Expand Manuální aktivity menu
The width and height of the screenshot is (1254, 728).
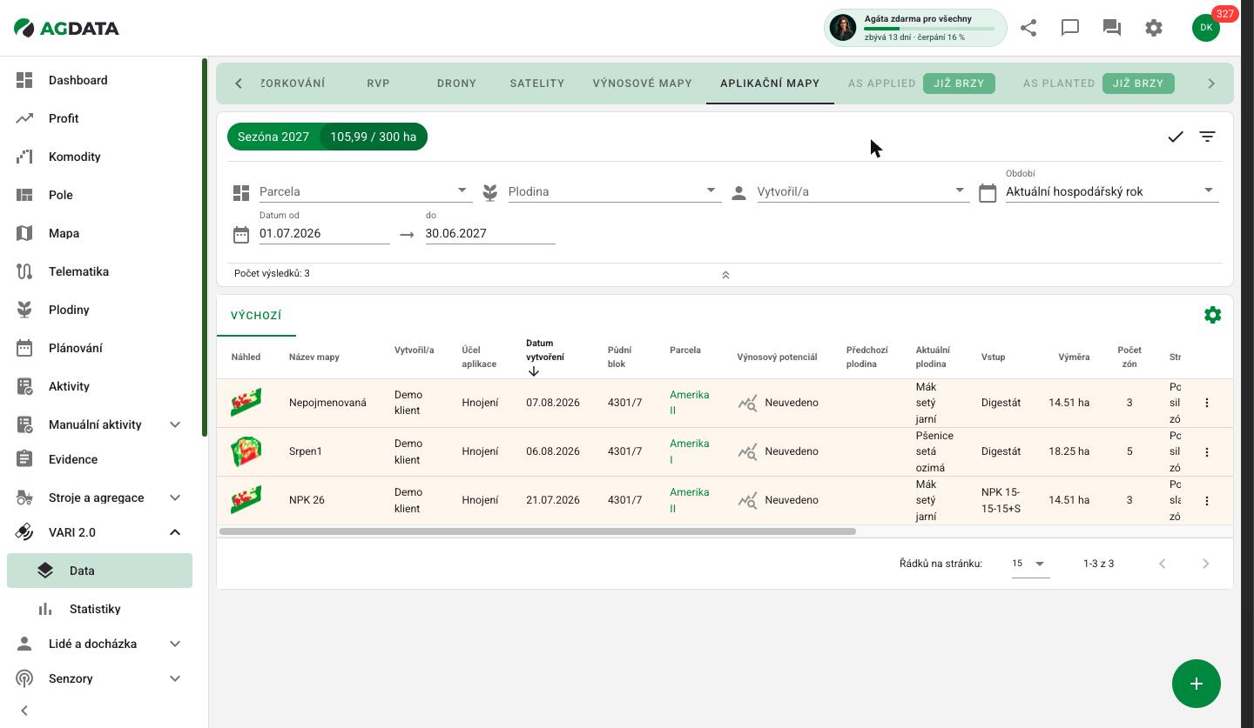tap(175, 424)
